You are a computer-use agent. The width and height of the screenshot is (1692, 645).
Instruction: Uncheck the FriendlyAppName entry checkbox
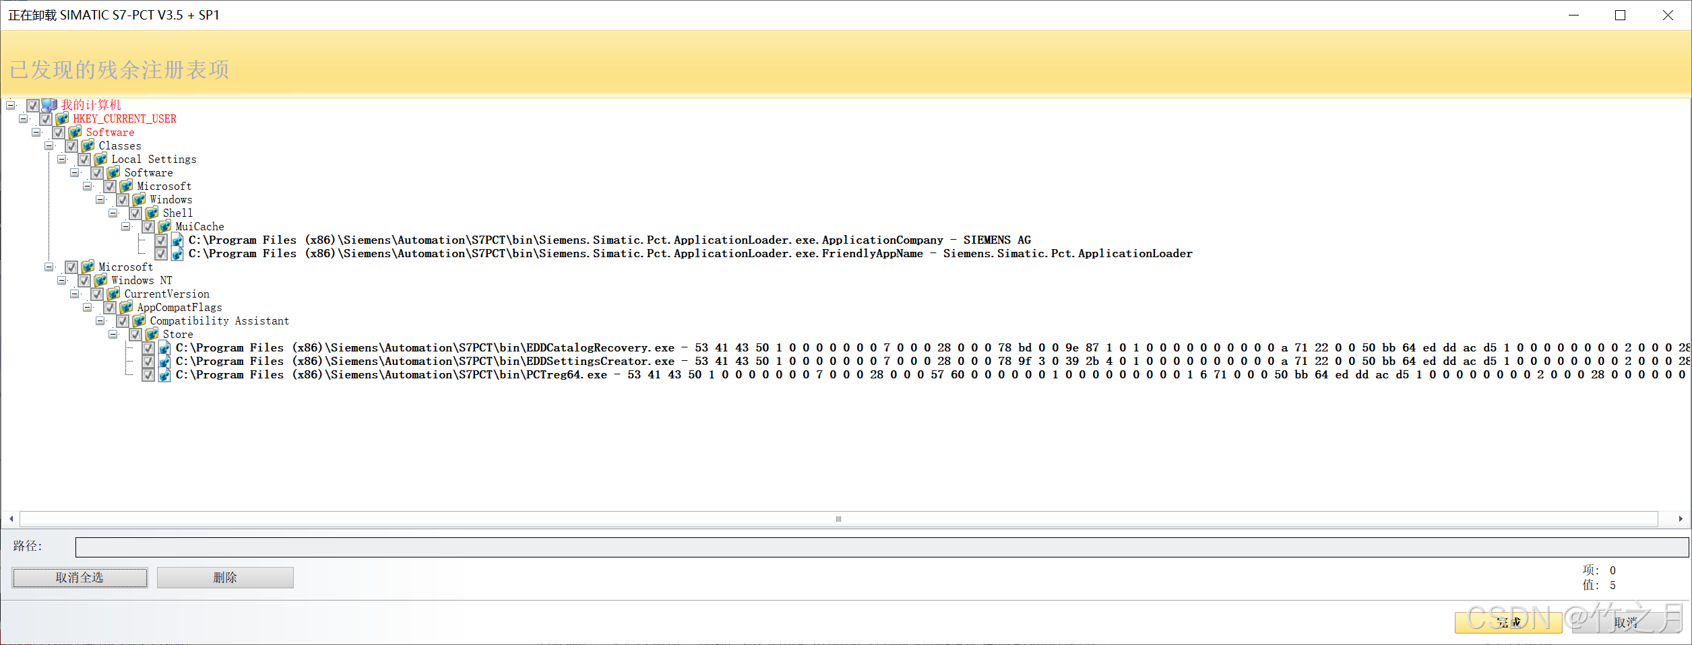[161, 254]
